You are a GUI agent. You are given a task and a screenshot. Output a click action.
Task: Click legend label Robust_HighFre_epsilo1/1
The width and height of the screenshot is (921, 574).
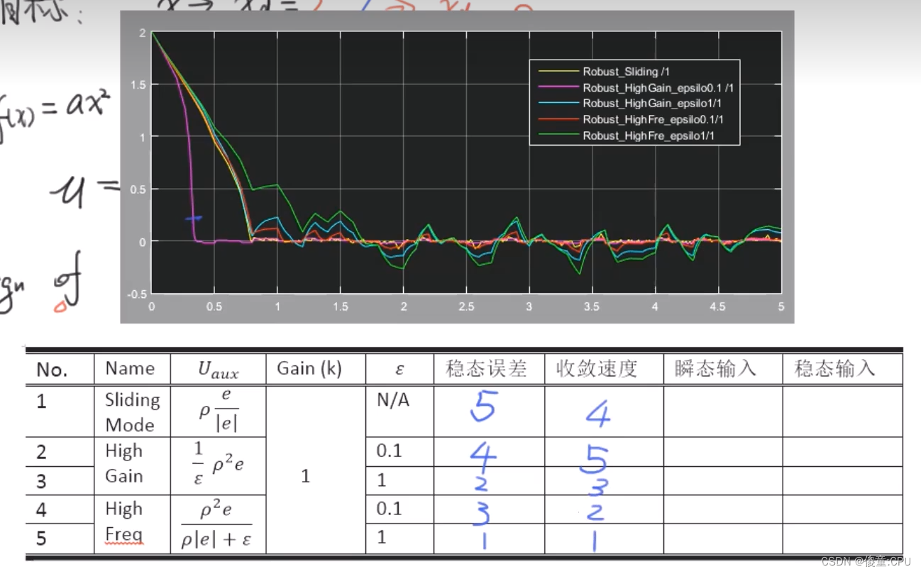[649, 136]
